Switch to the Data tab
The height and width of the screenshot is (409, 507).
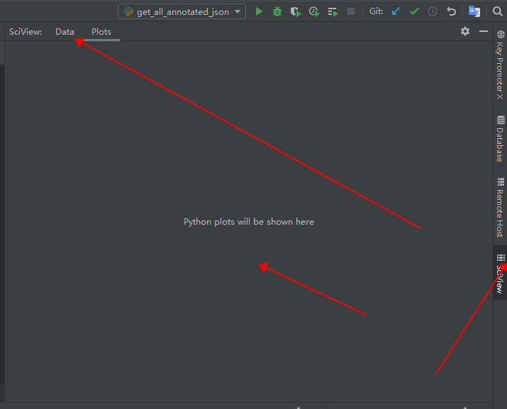(x=65, y=32)
